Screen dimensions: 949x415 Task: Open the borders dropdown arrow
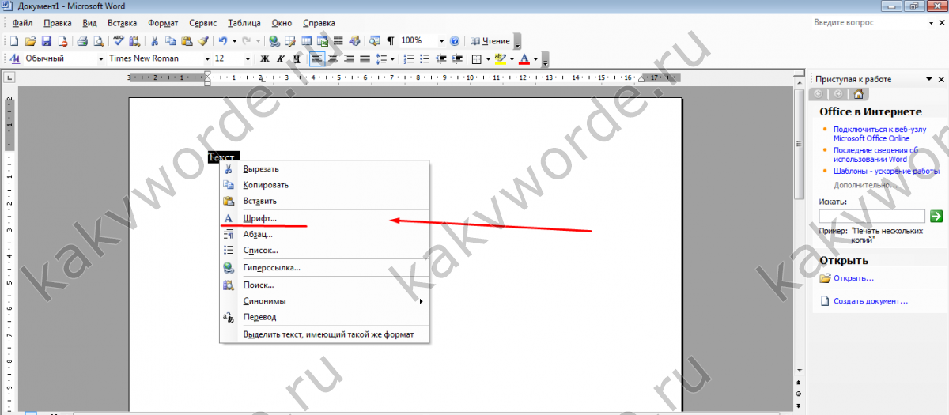point(488,58)
